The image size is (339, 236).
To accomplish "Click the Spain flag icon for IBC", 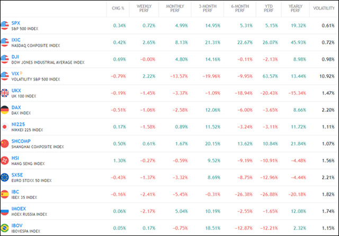I will coord(5,195).
